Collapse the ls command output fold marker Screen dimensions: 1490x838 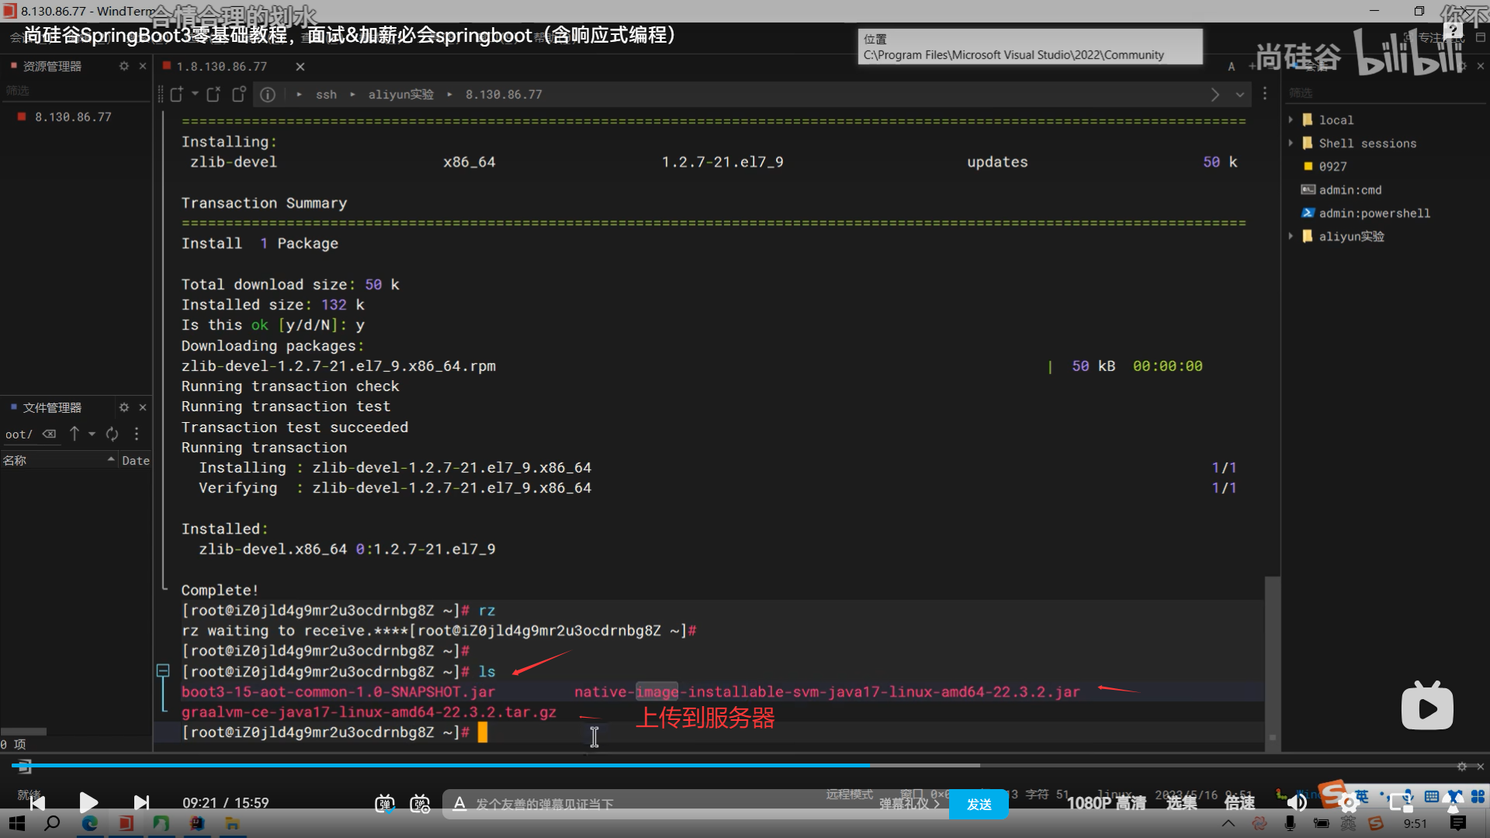[x=163, y=670]
